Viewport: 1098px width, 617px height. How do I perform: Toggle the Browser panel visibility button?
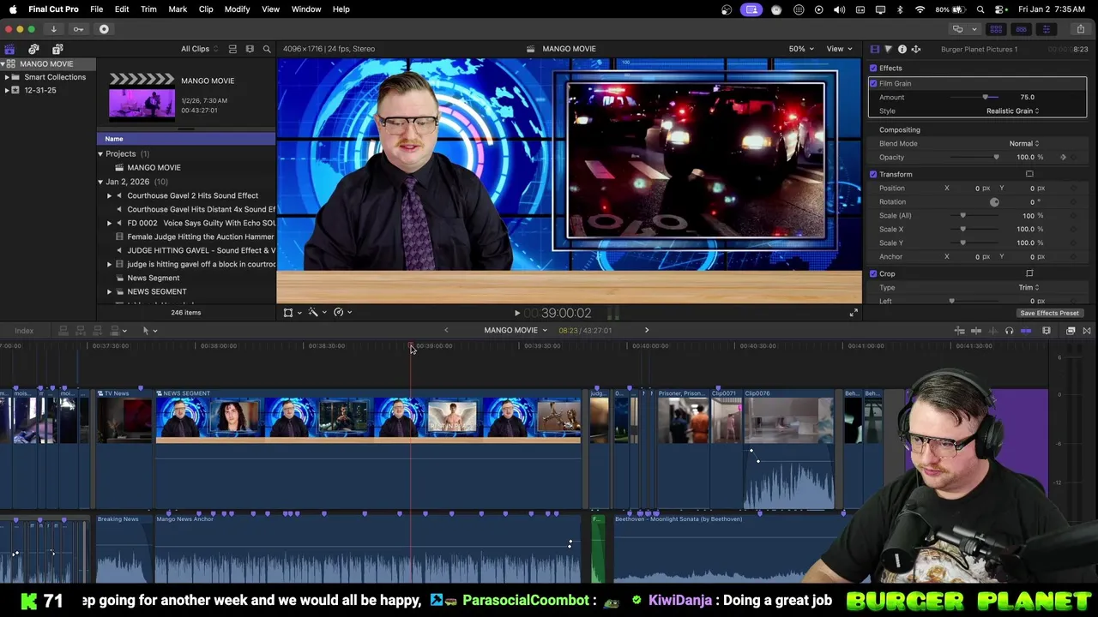click(x=996, y=29)
